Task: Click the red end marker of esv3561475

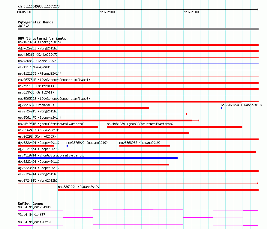Action: (198, 120)
